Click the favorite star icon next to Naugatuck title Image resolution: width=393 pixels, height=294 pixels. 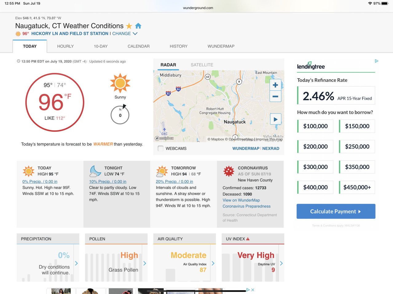[x=129, y=26]
